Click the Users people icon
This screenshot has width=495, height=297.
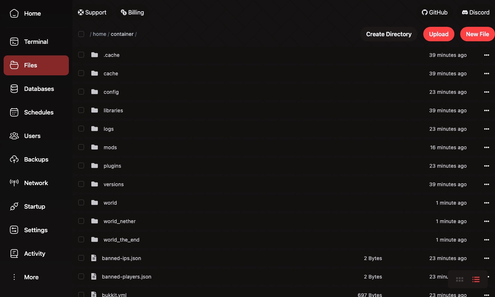[x=14, y=136]
